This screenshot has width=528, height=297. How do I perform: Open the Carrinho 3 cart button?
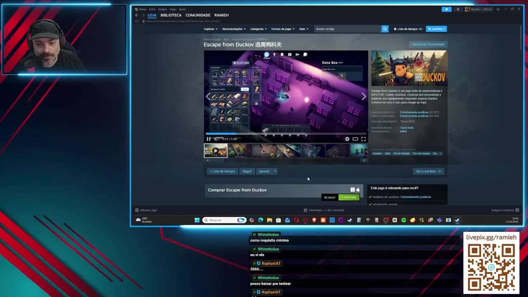tap(436, 29)
